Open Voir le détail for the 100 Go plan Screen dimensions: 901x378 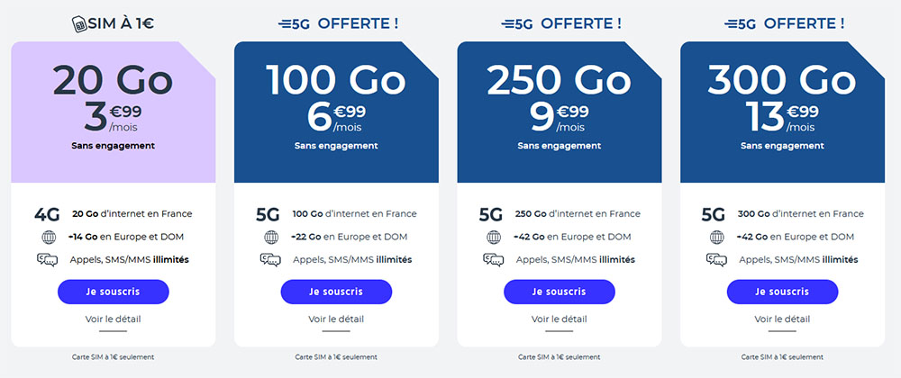[x=336, y=319]
